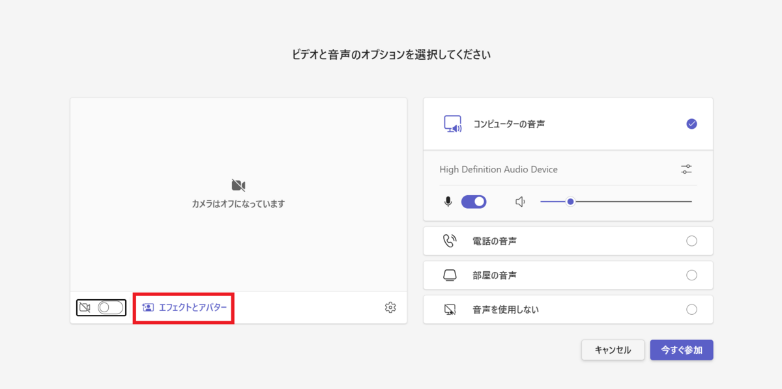Click High Definition Audio Device text

point(499,169)
